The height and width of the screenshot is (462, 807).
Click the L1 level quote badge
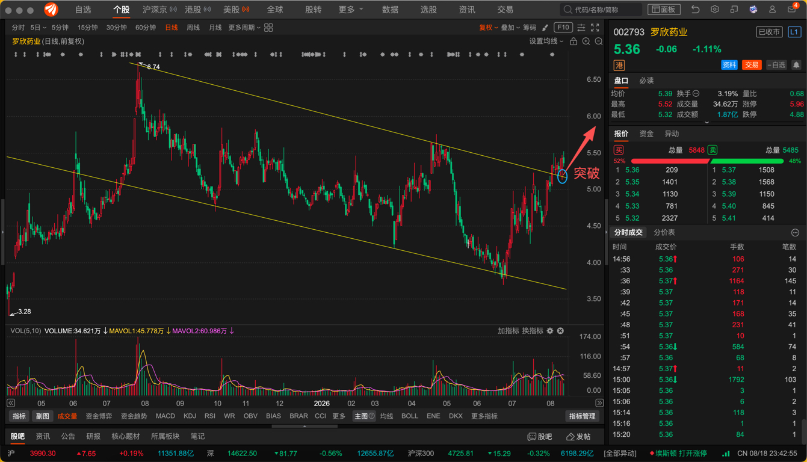click(794, 32)
